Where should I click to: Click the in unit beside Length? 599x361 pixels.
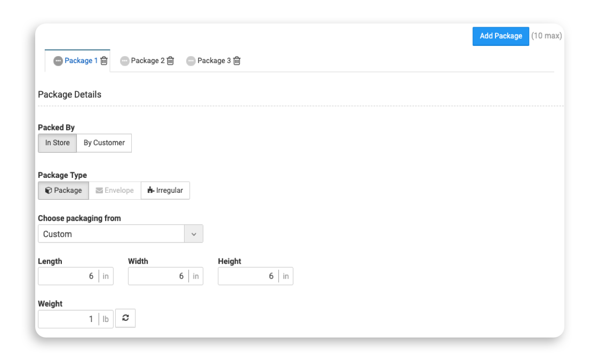coord(106,276)
